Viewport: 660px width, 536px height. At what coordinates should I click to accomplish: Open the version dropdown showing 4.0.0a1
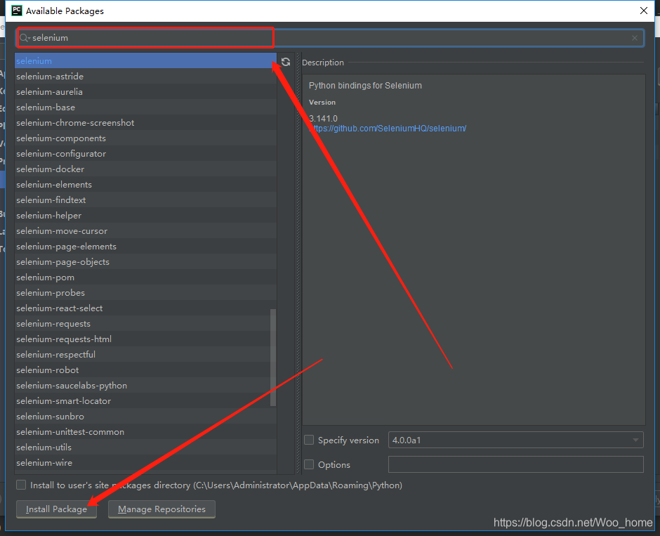515,440
